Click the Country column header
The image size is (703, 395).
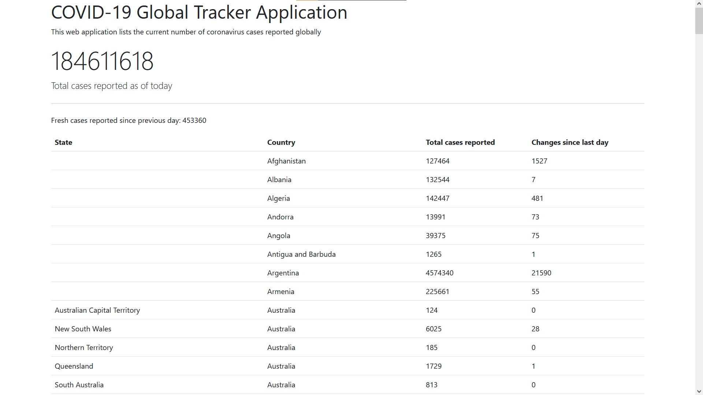pos(281,142)
